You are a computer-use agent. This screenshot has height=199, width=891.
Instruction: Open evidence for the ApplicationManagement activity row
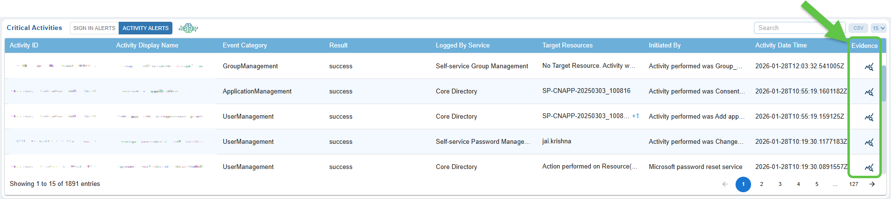pos(869,92)
